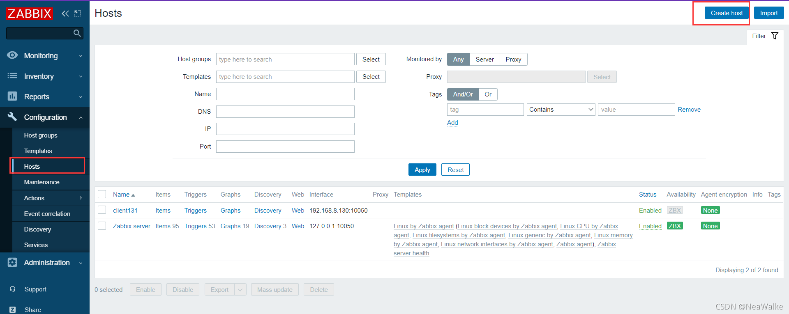Open Discovery in Configuration menu

(x=37, y=229)
